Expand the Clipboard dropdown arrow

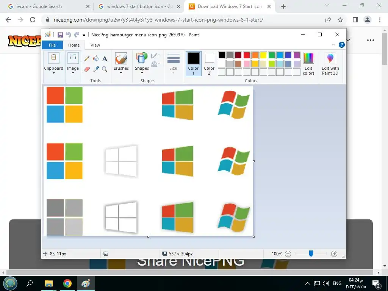[53, 73]
